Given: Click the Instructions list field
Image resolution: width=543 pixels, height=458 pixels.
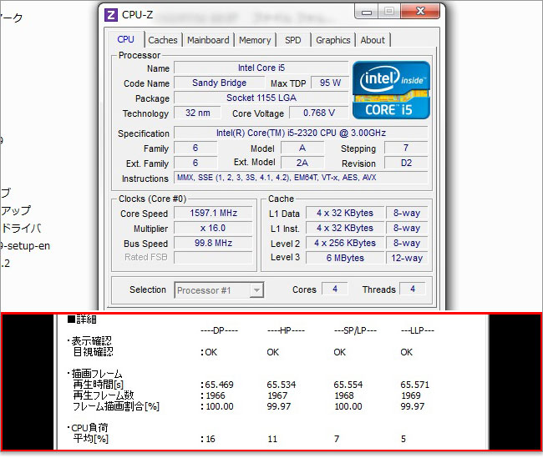Looking at the screenshot, I should click(x=301, y=178).
